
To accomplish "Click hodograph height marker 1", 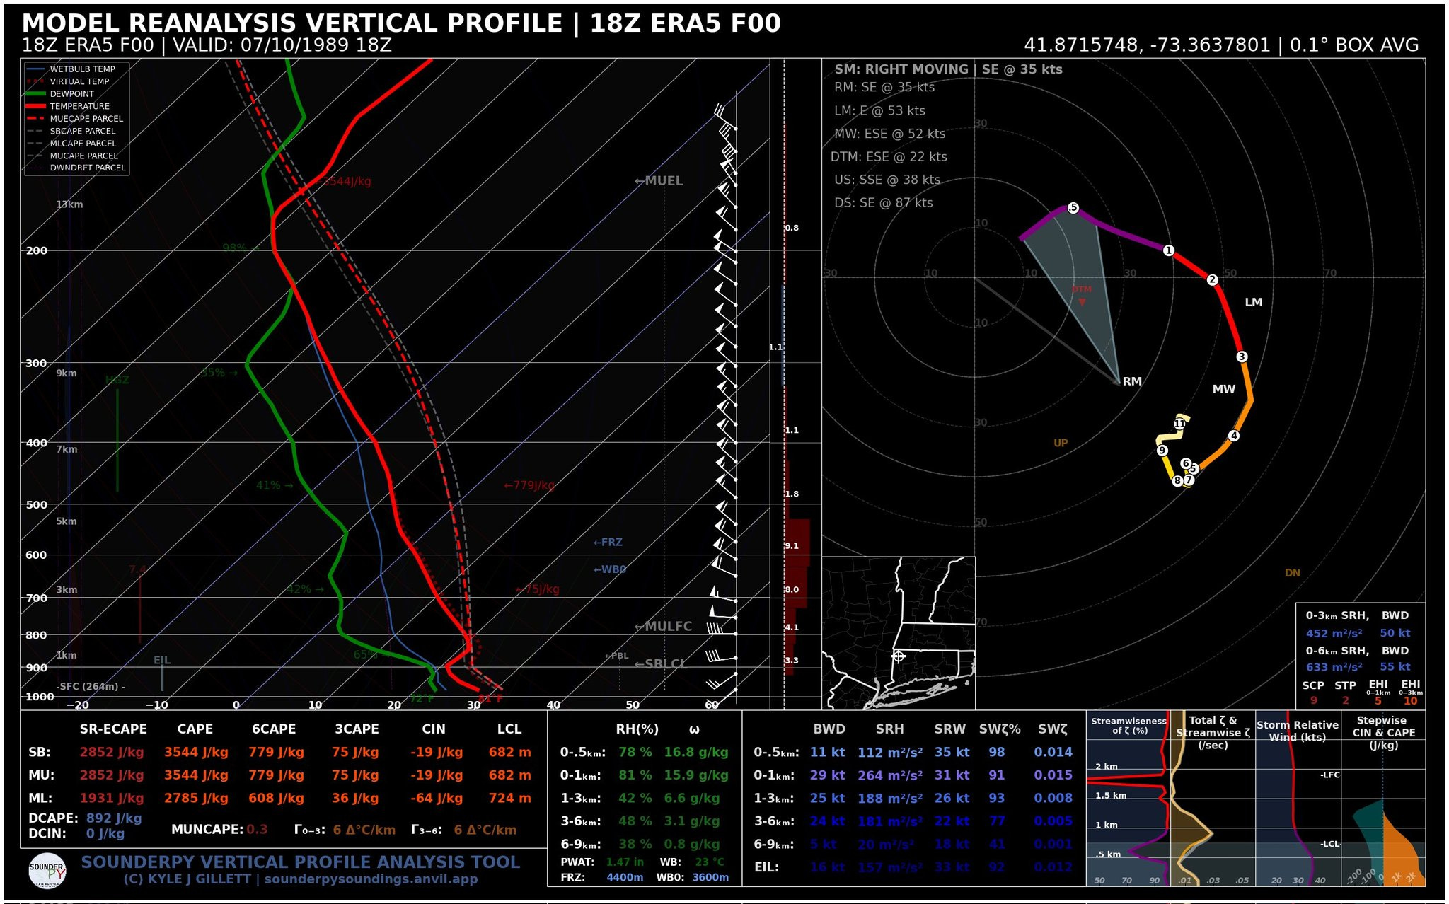I will click(1169, 250).
